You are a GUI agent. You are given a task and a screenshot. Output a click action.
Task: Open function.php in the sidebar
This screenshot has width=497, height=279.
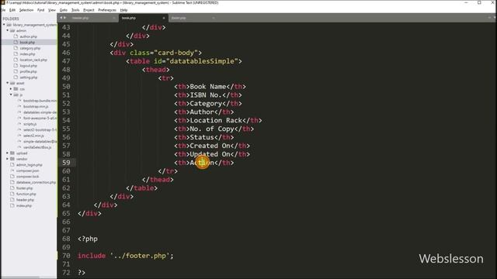pos(26,194)
